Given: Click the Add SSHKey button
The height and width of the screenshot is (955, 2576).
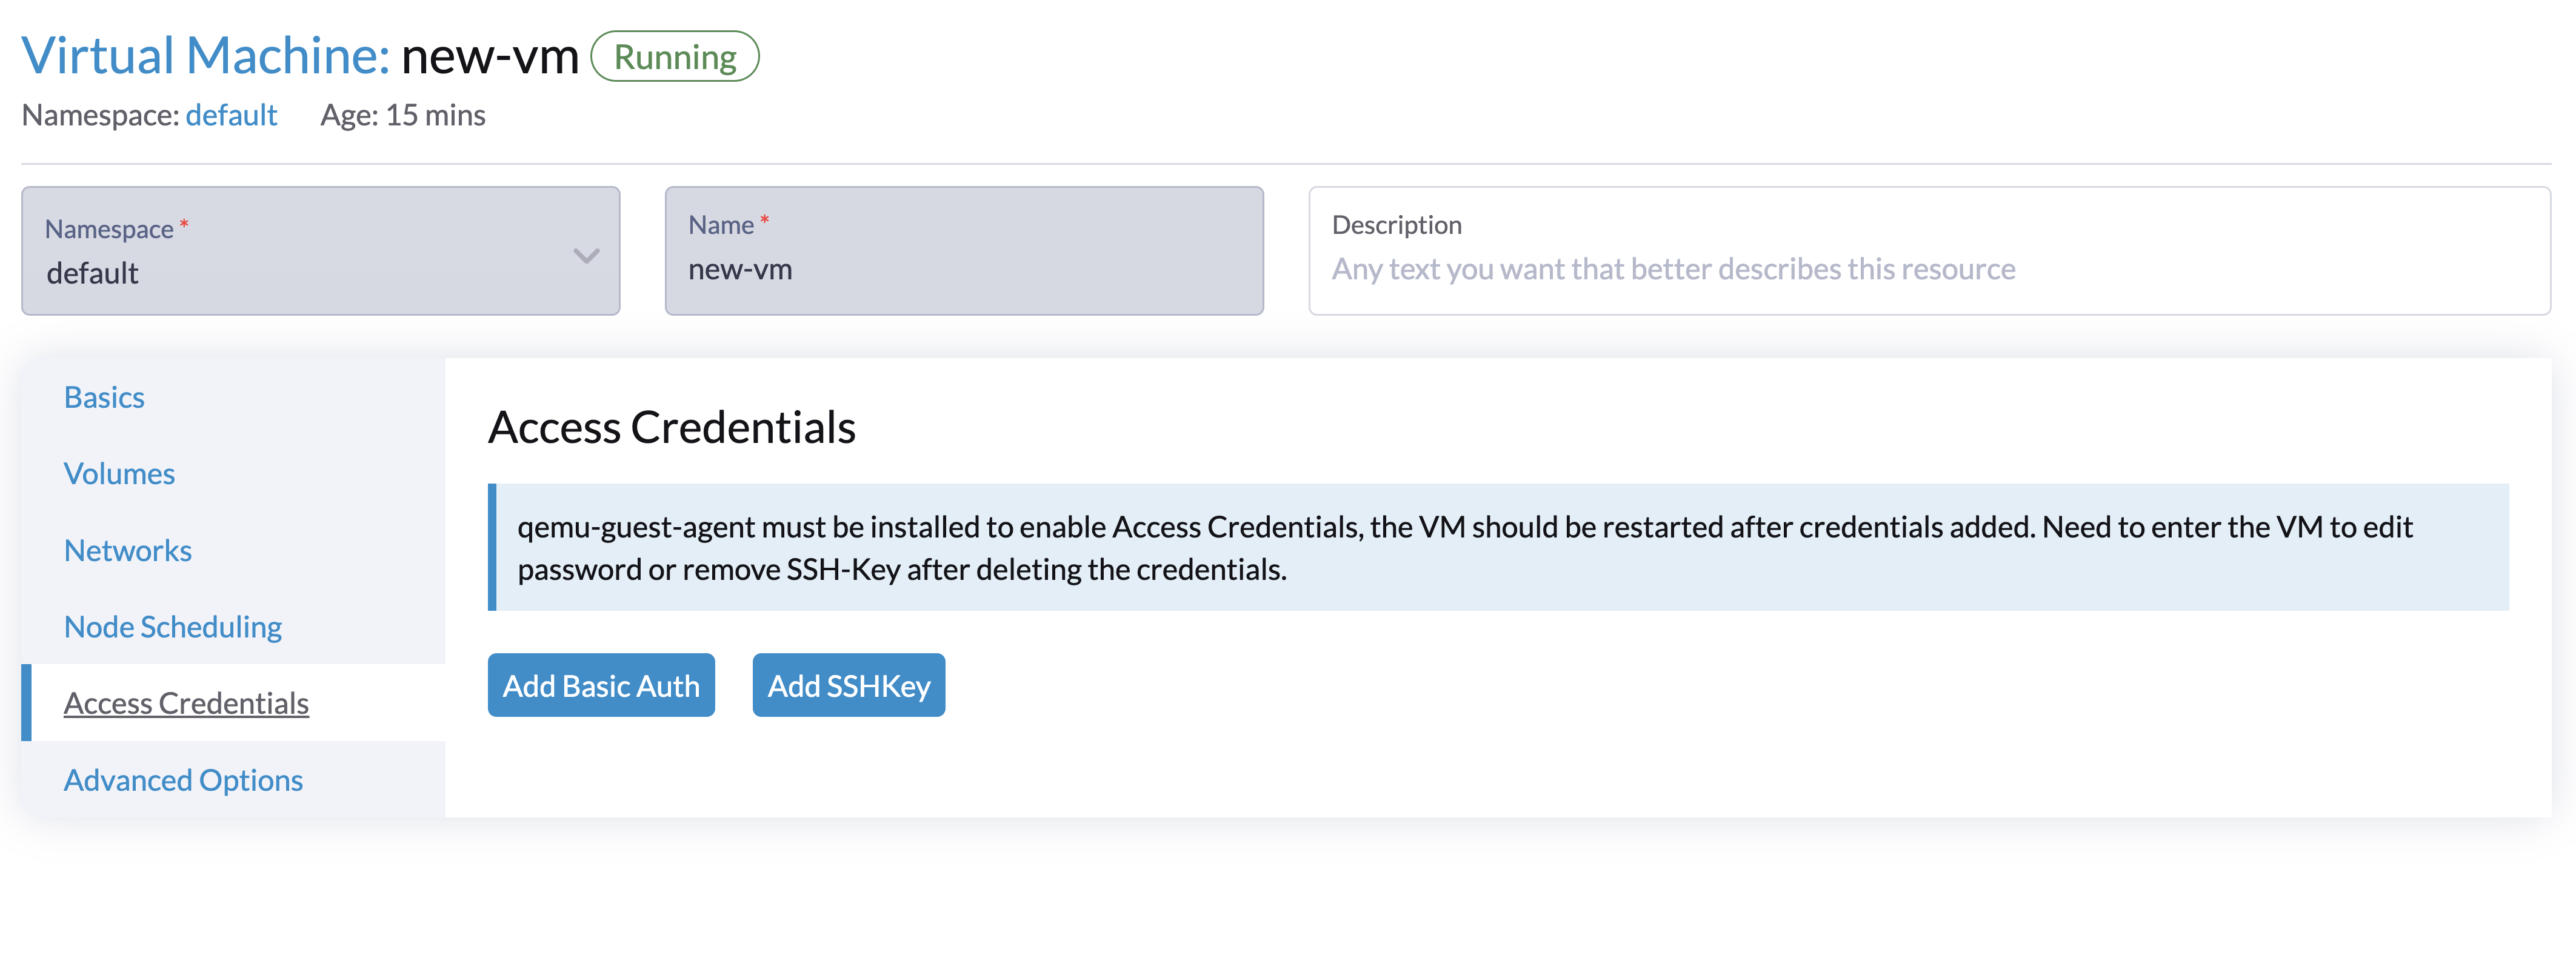Looking at the screenshot, I should tap(848, 684).
